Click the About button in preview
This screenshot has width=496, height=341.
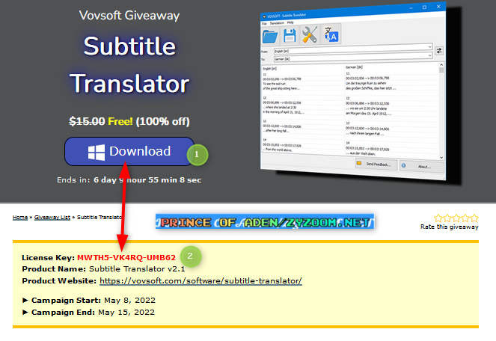422,167
